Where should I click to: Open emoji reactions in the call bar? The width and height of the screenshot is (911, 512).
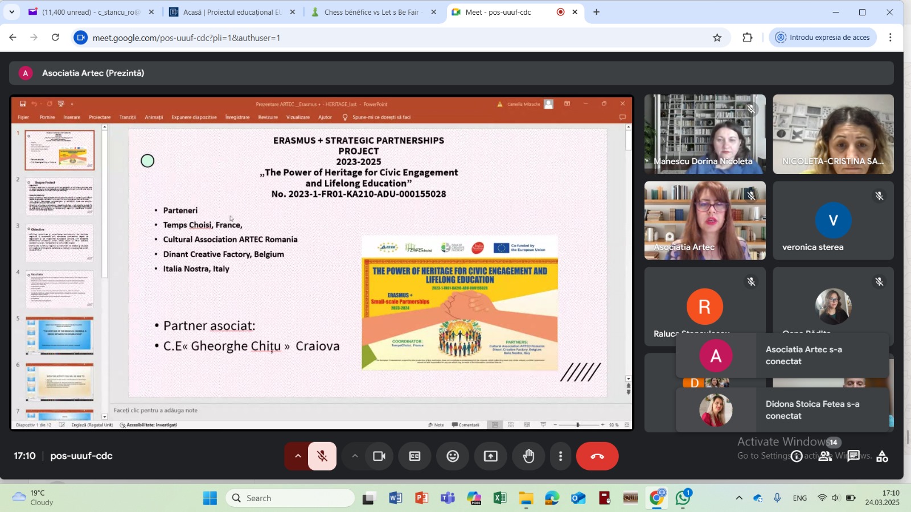click(453, 456)
